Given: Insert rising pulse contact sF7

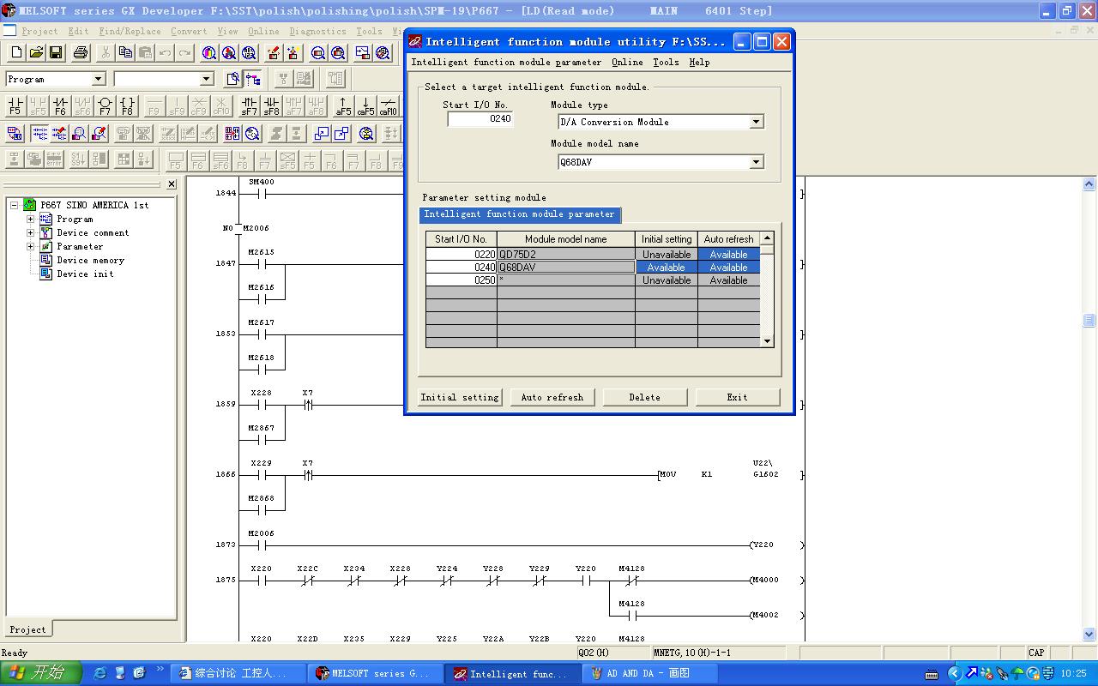Looking at the screenshot, I should [249, 105].
